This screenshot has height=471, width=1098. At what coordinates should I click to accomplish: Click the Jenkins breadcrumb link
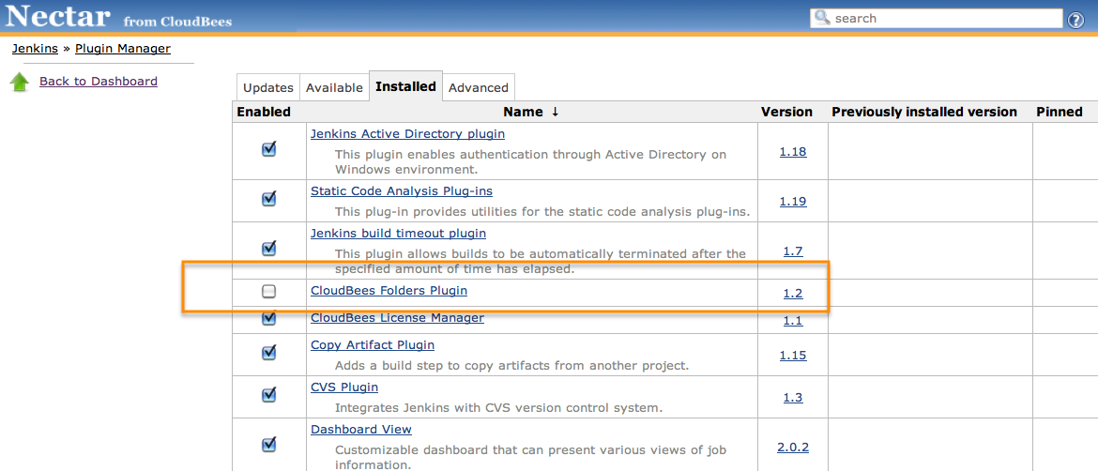click(x=35, y=48)
